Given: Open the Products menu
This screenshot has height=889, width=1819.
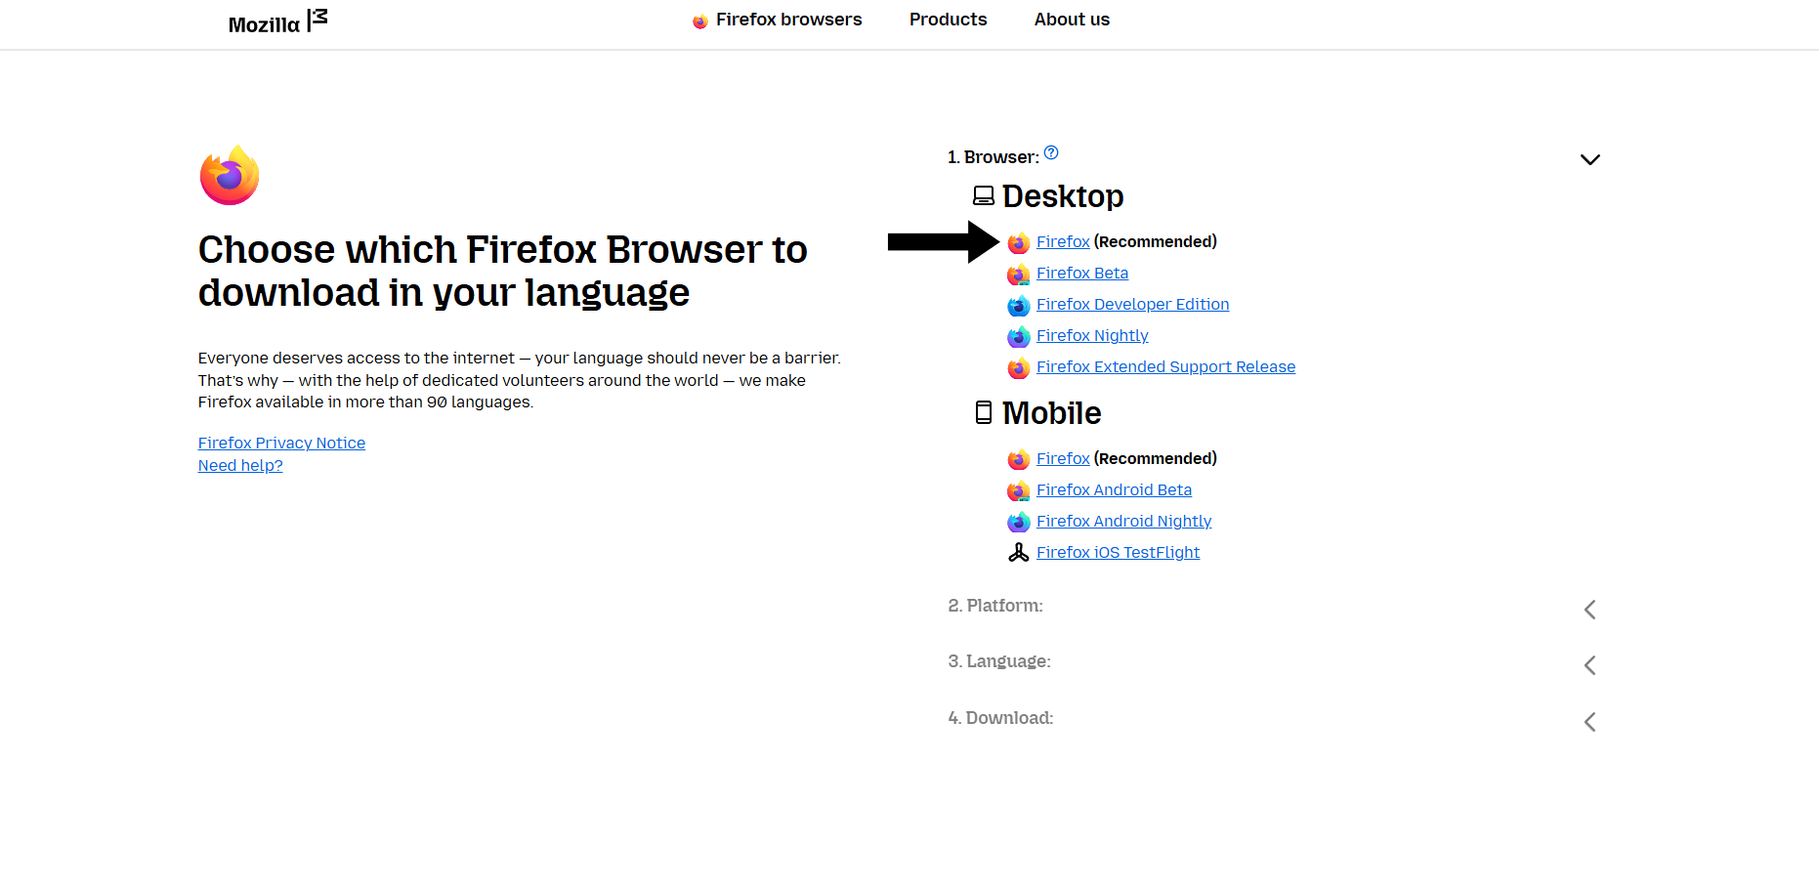Looking at the screenshot, I should tap(949, 20).
